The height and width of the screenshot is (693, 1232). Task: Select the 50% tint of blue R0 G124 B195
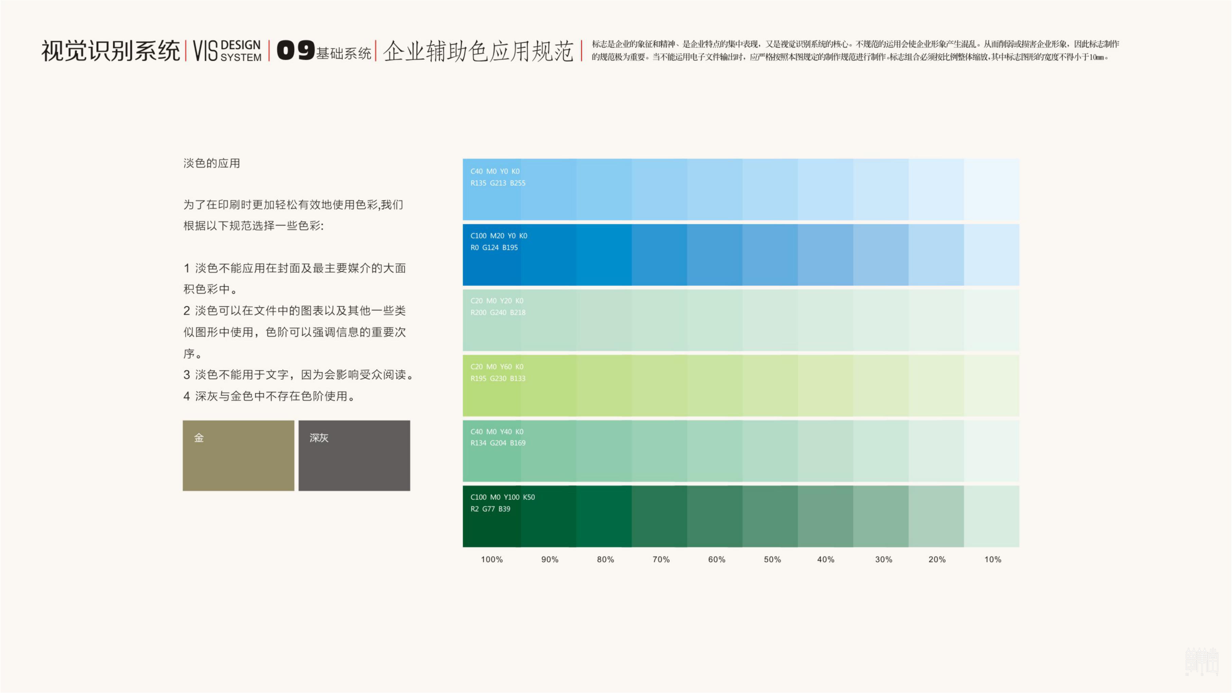[x=770, y=254]
